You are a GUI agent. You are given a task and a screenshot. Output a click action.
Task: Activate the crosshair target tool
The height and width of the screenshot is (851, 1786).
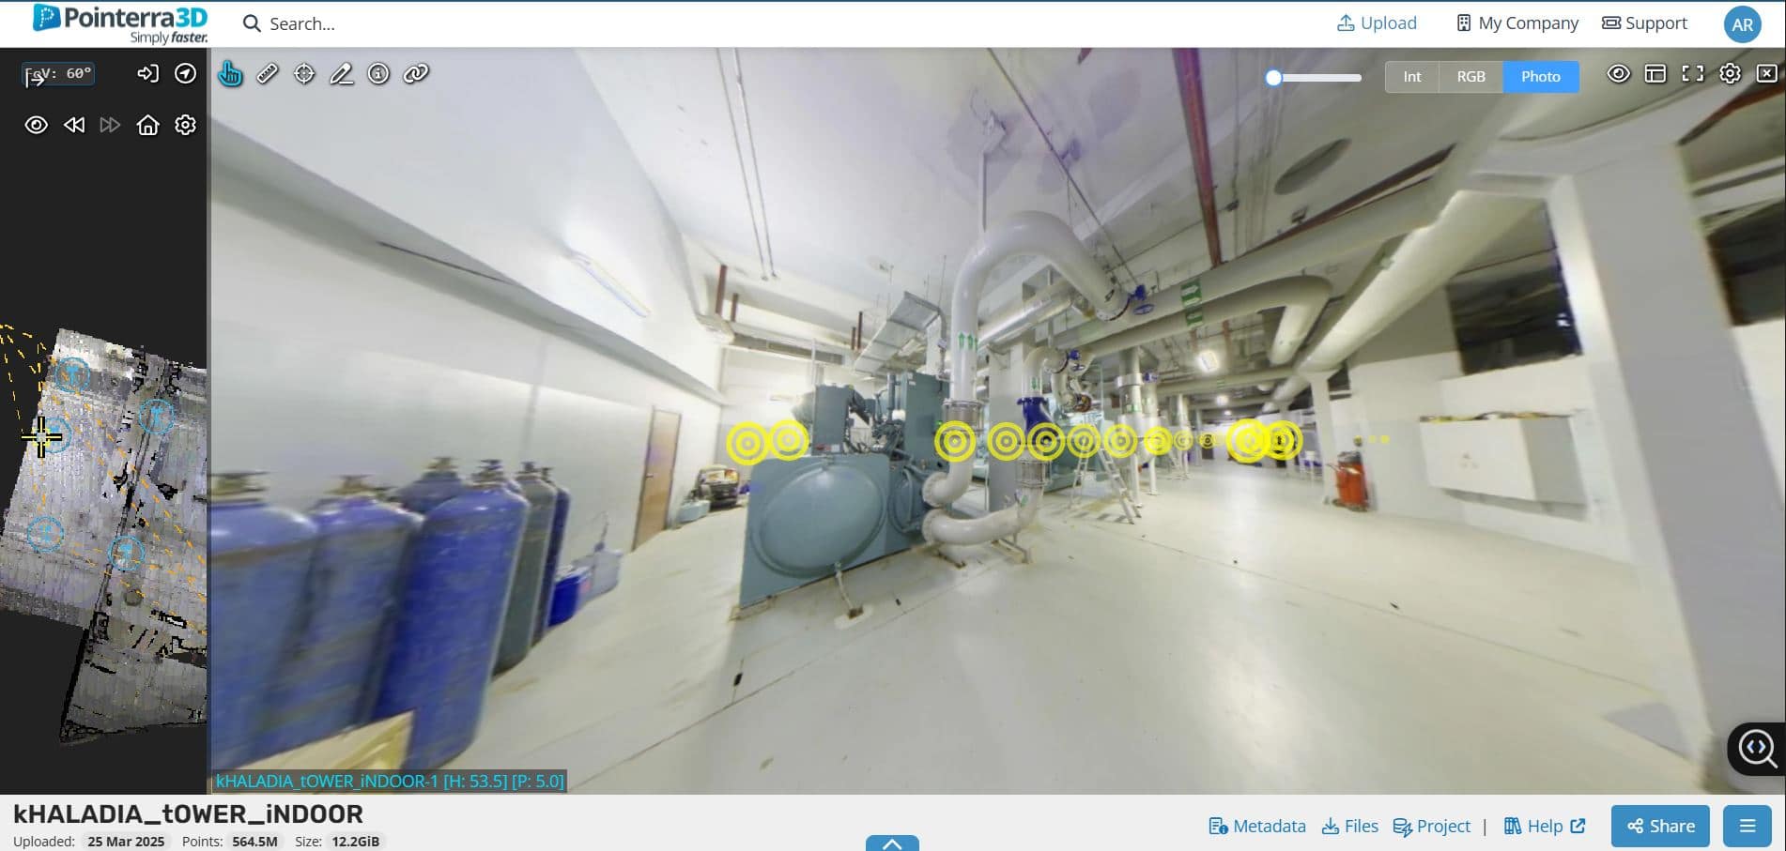pos(304,73)
